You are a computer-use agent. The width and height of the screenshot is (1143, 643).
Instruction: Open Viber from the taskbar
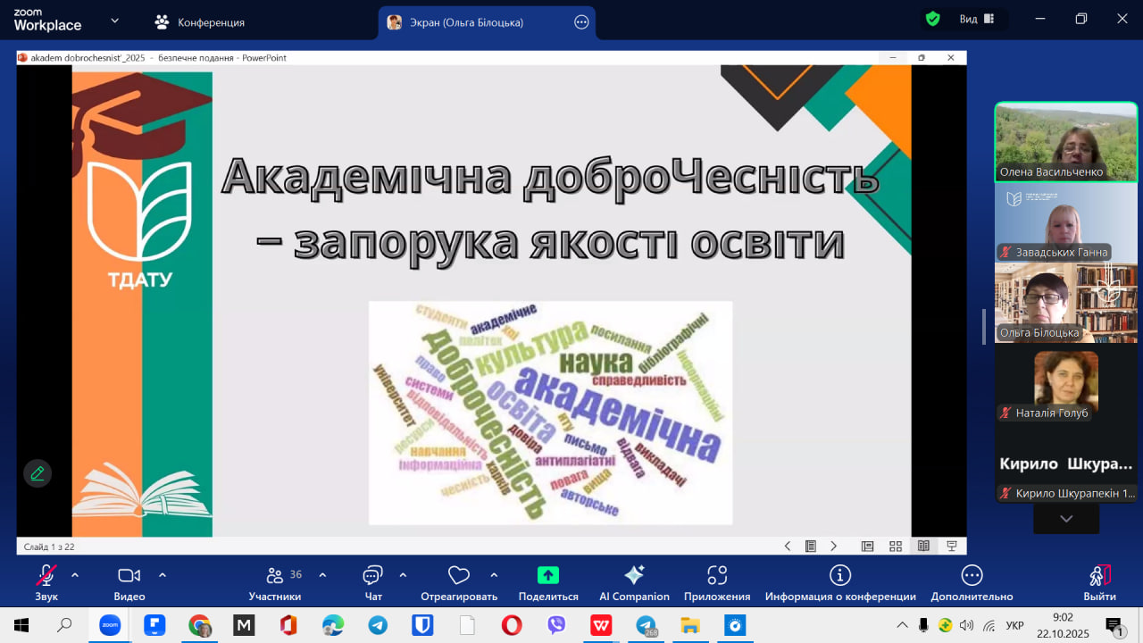click(556, 625)
